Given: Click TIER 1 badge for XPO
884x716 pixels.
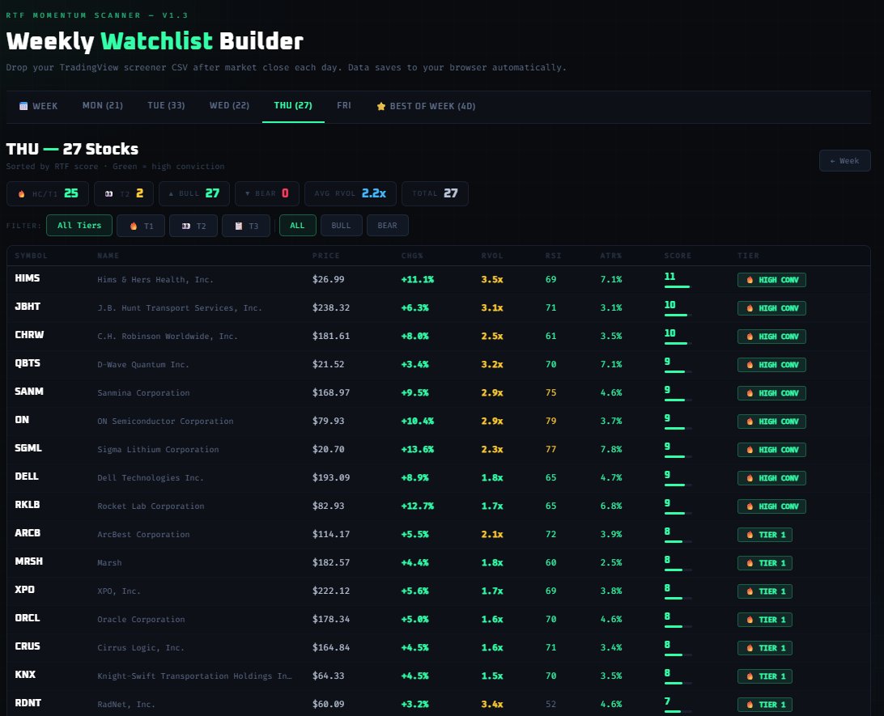Looking at the screenshot, I should pos(765,591).
